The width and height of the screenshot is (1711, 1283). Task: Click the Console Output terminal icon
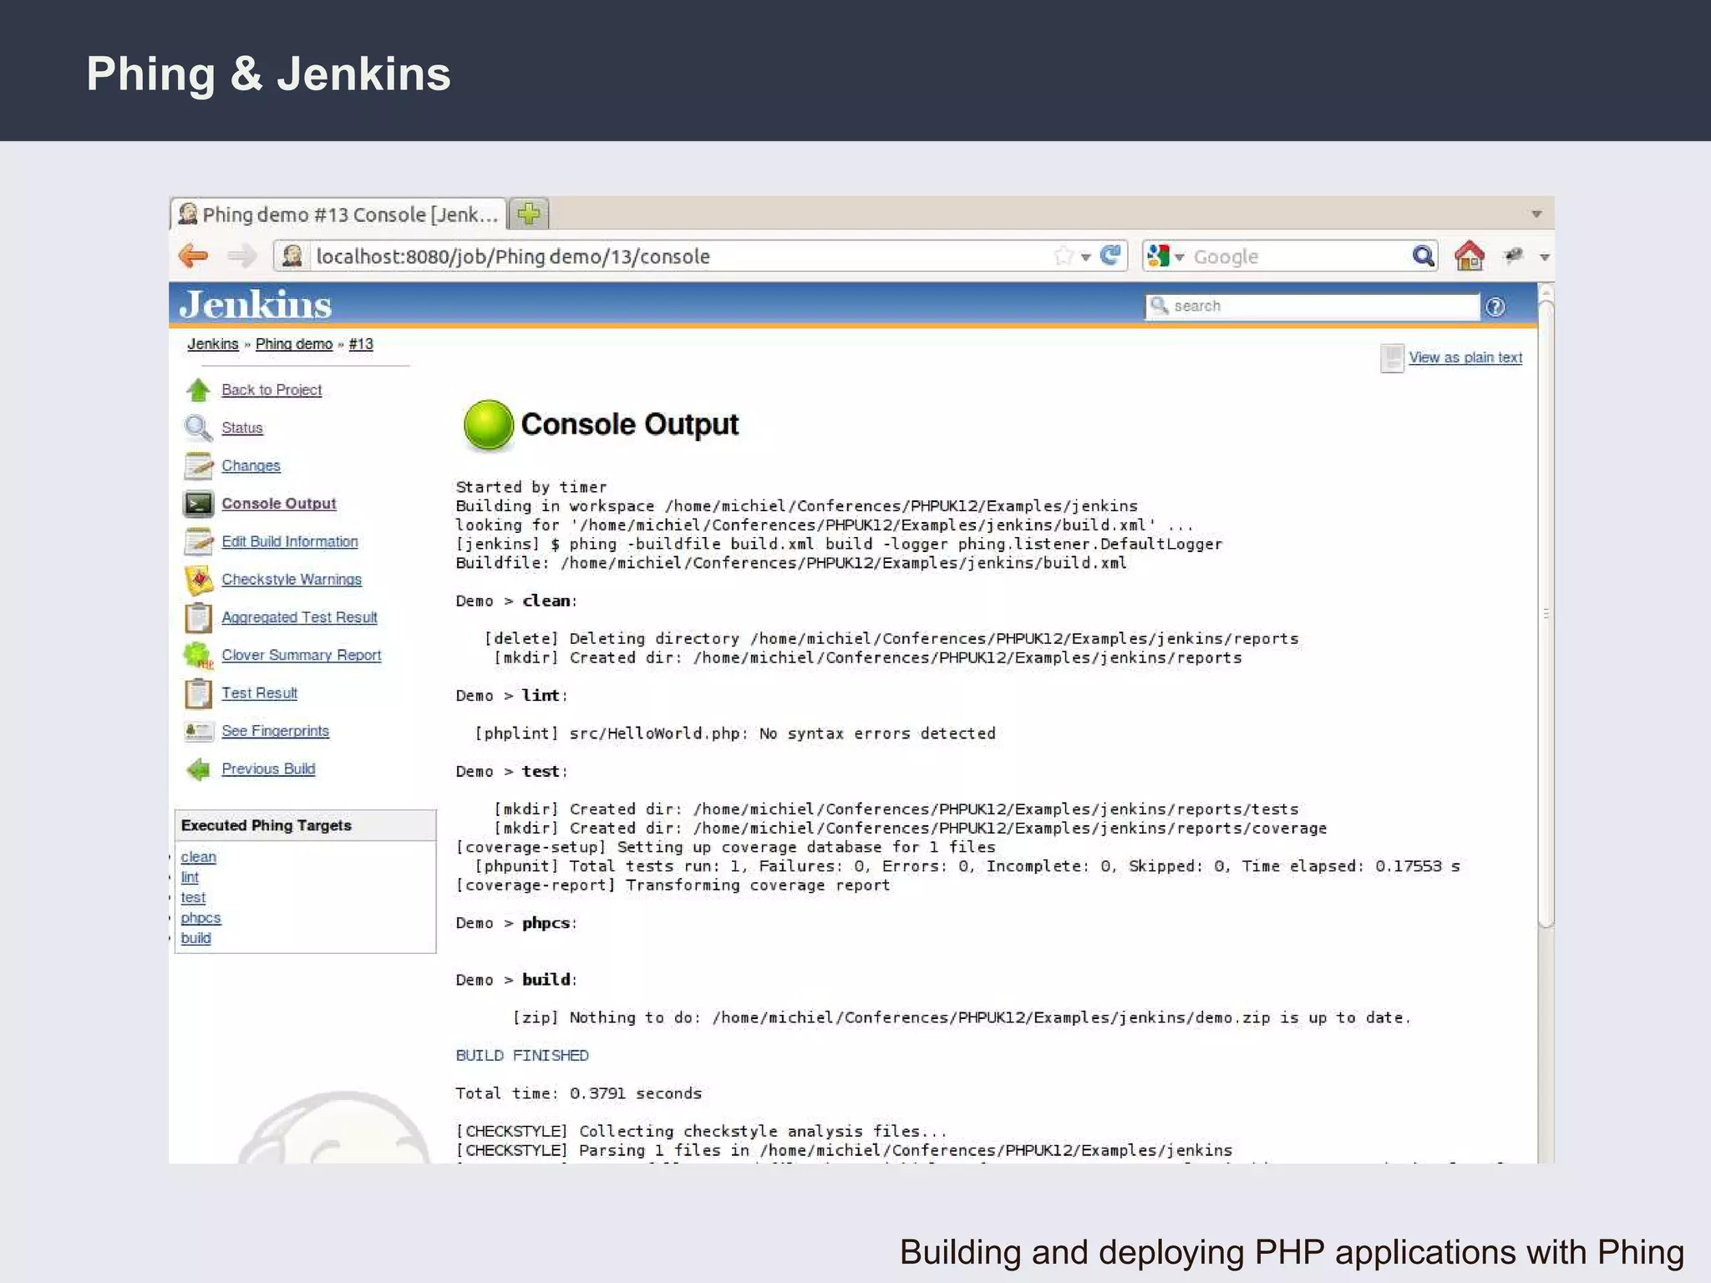coord(199,504)
